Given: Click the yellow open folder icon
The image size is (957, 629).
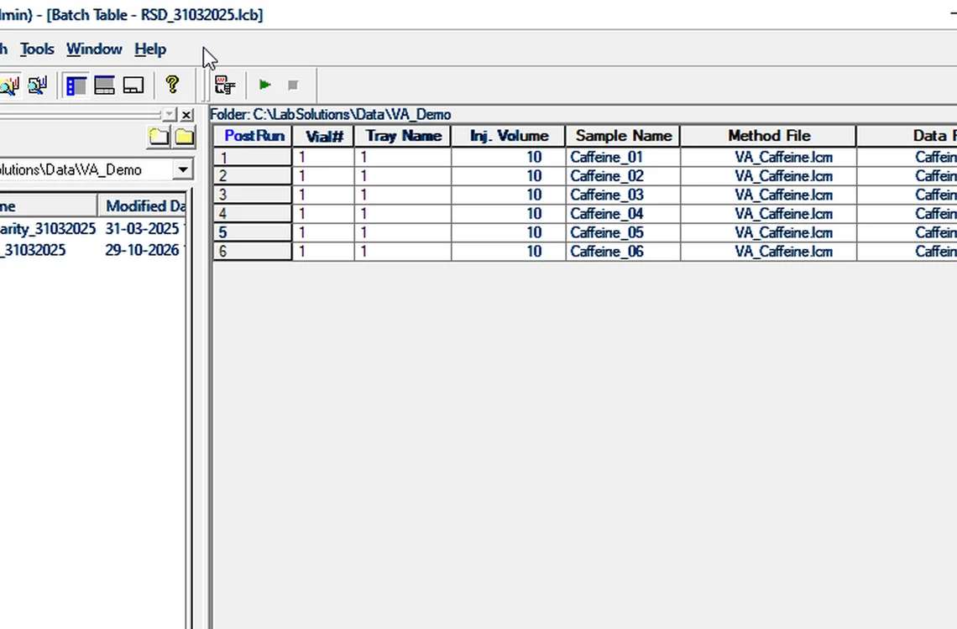Looking at the screenshot, I should coord(185,136).
